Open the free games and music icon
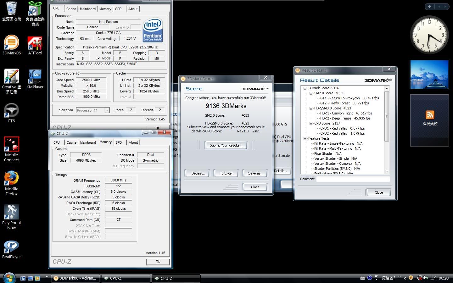Image resolution: width=453 pixels, height=283 pixels. coord(35,14)
